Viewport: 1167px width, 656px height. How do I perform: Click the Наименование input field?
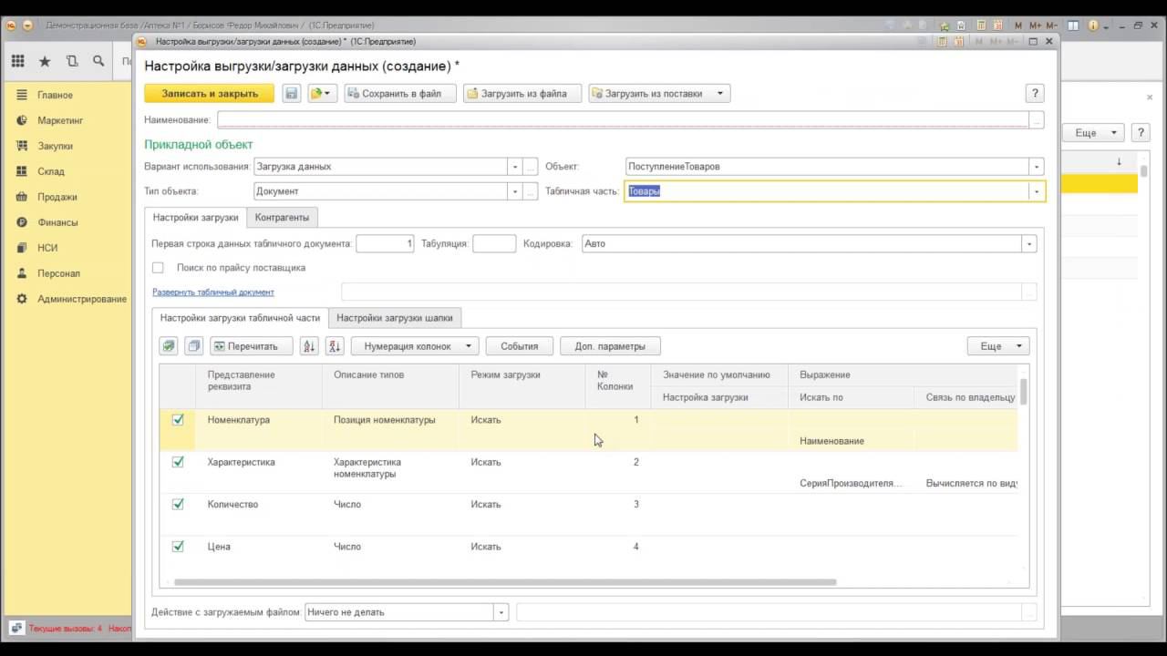click(x=623, y=119)
